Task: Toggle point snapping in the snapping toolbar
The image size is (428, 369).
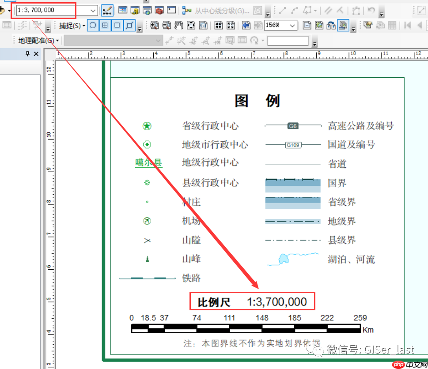Action: click(92, 26)
